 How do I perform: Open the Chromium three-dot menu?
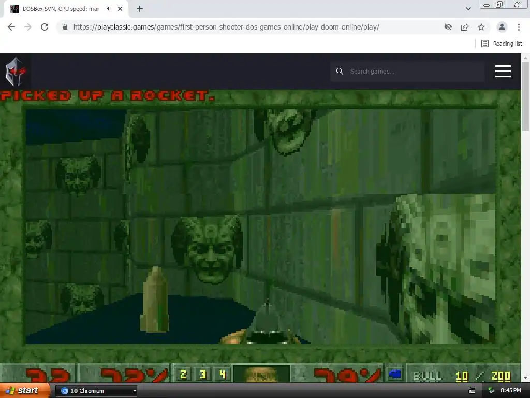(519, 27)
